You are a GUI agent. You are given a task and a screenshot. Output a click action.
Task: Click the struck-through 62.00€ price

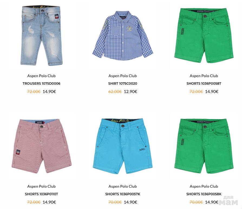(x=115, y=92)
